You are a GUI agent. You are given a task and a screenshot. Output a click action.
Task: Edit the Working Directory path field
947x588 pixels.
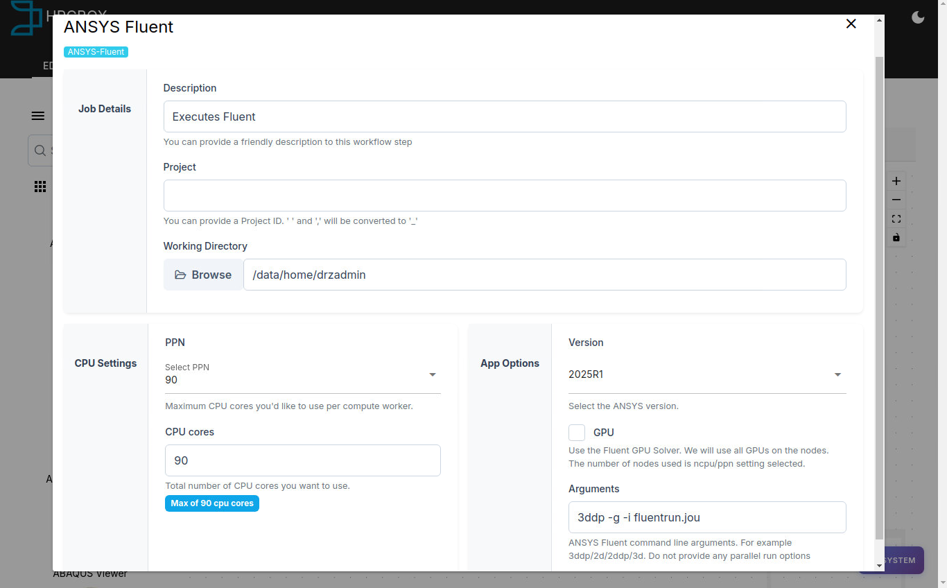tap(545, 275)
